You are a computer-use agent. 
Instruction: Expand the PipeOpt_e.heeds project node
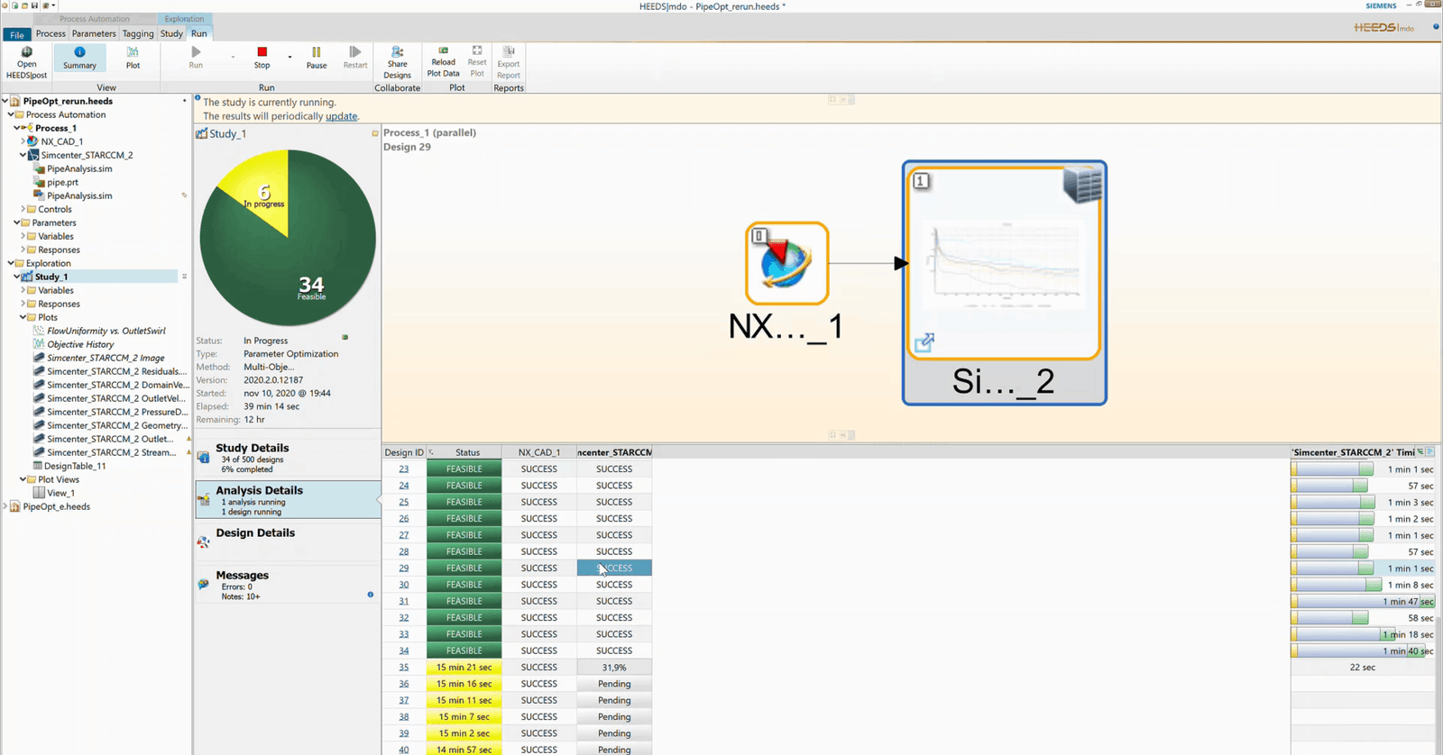(5, 506)
